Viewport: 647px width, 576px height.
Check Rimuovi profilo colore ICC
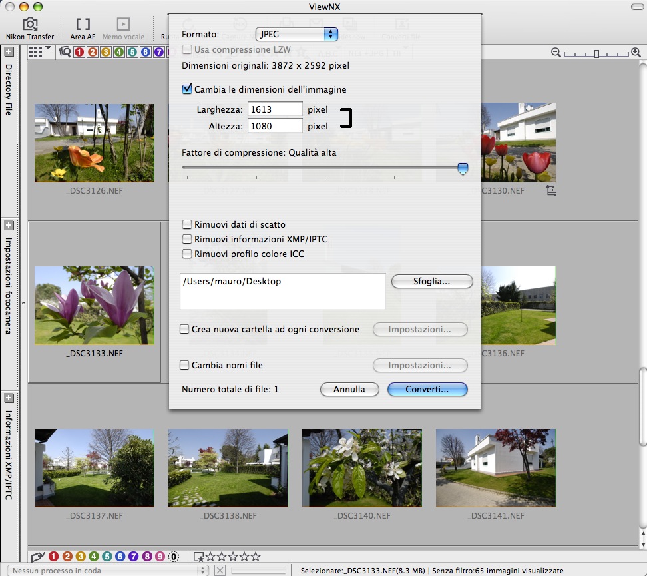187,254
